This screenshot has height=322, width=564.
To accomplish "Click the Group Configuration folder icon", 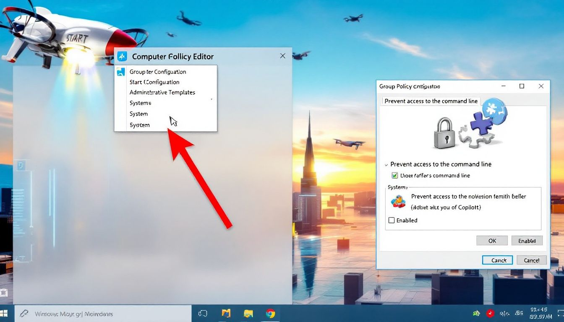I will [x=121, y=72].
